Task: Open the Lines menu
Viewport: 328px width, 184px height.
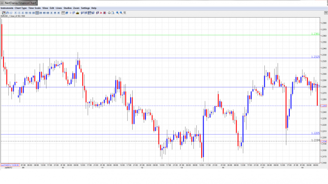Action: click(x=59, y=8)
